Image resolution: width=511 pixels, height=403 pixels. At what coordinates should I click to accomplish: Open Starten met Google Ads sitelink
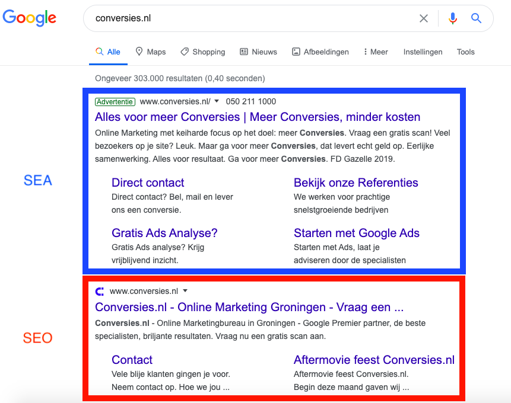(357, 233)
